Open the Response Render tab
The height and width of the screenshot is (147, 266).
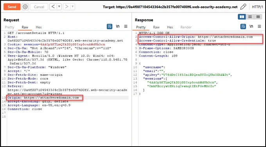point(186,27)
